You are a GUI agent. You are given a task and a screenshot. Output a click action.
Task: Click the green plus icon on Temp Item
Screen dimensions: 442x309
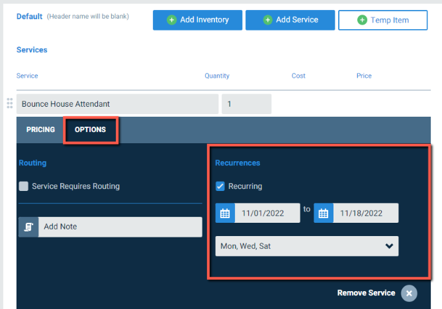pyautogui.click(x=362, y=20)
